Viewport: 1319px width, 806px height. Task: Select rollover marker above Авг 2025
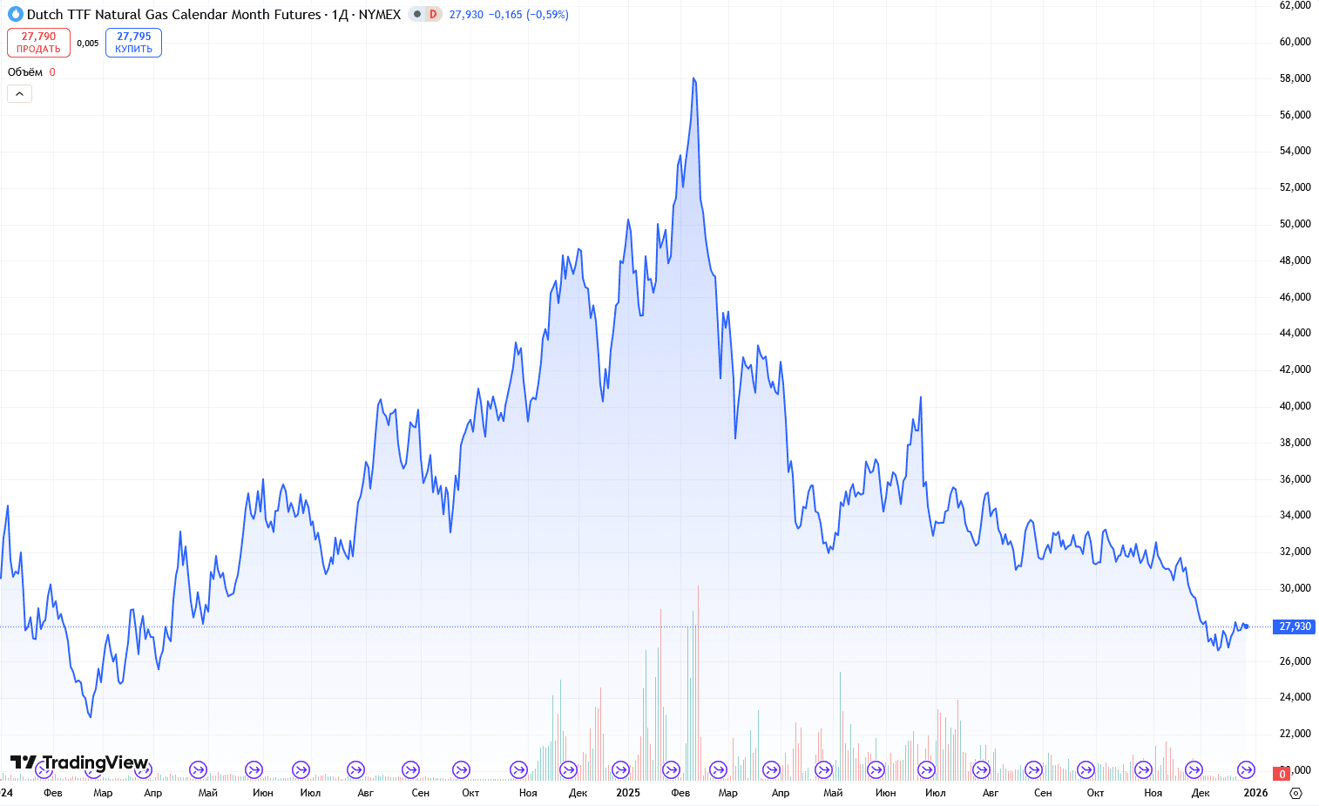point(981,769)
